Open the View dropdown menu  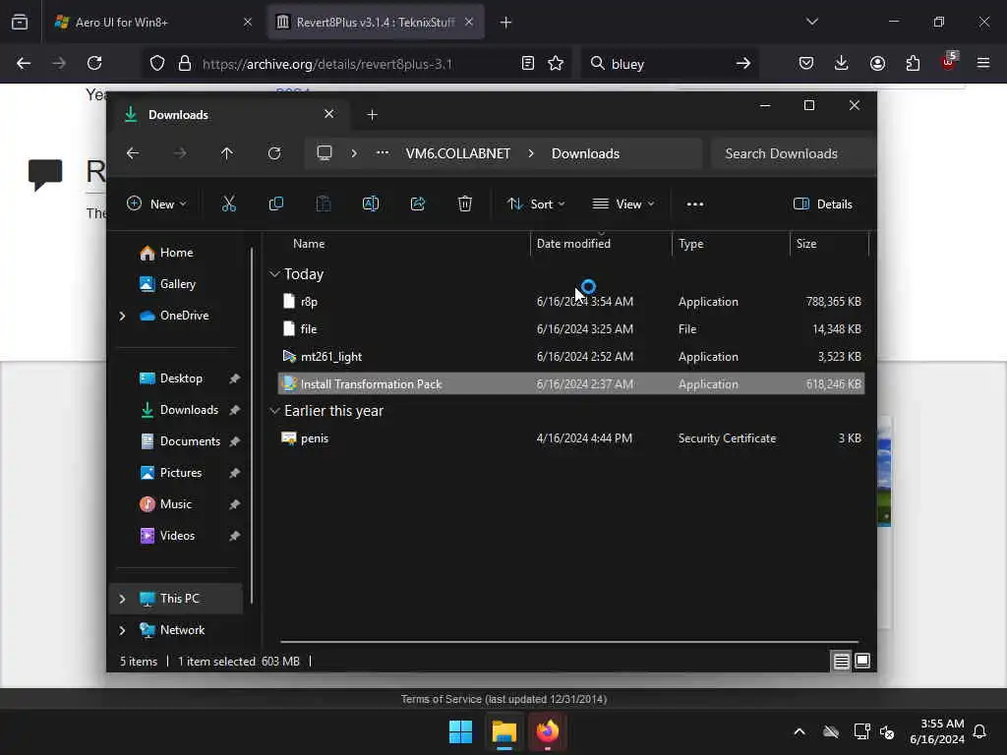pos(622,204)
